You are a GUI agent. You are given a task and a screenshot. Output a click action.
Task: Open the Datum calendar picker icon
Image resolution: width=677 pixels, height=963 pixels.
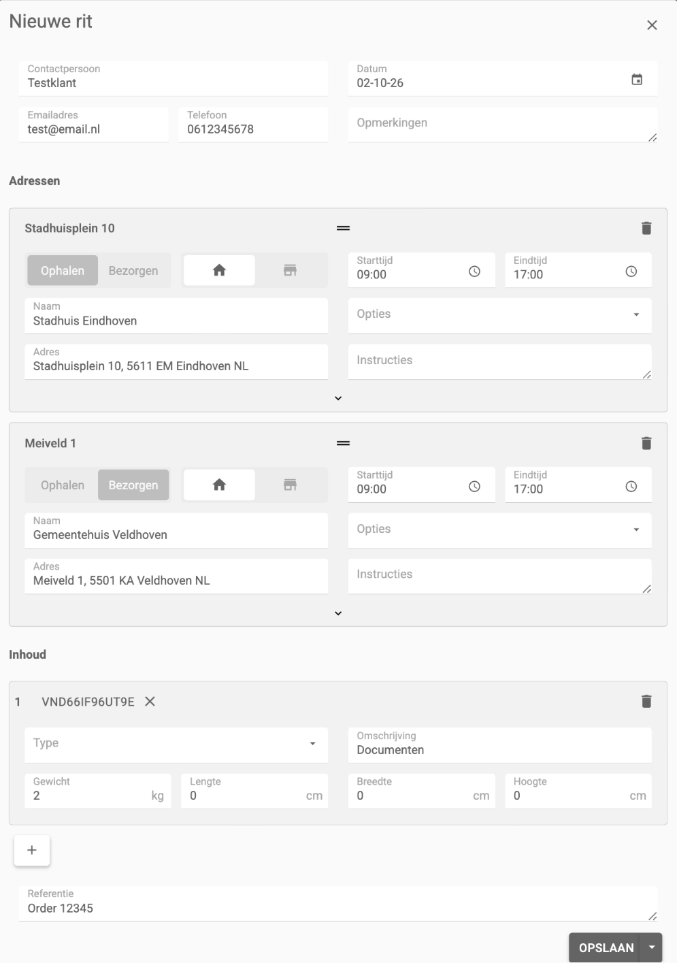(637, 80)
